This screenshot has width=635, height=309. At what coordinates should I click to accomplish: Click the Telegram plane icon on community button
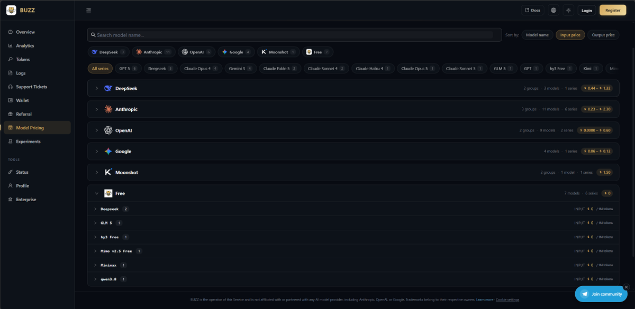pos(585,294)
